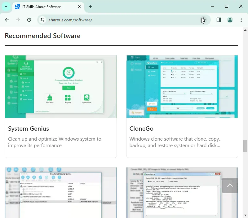Screen dimensions: 248x218
Task: Click the Recommended Software heading
Action: tap(43, 36)
